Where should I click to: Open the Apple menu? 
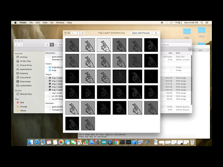15,23
